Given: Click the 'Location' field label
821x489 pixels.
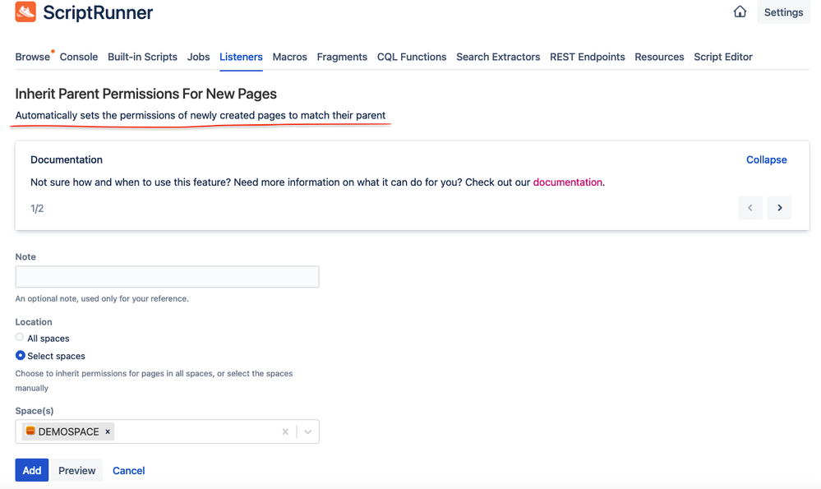Looking at the screenshot, I should (x=34, y=322).
